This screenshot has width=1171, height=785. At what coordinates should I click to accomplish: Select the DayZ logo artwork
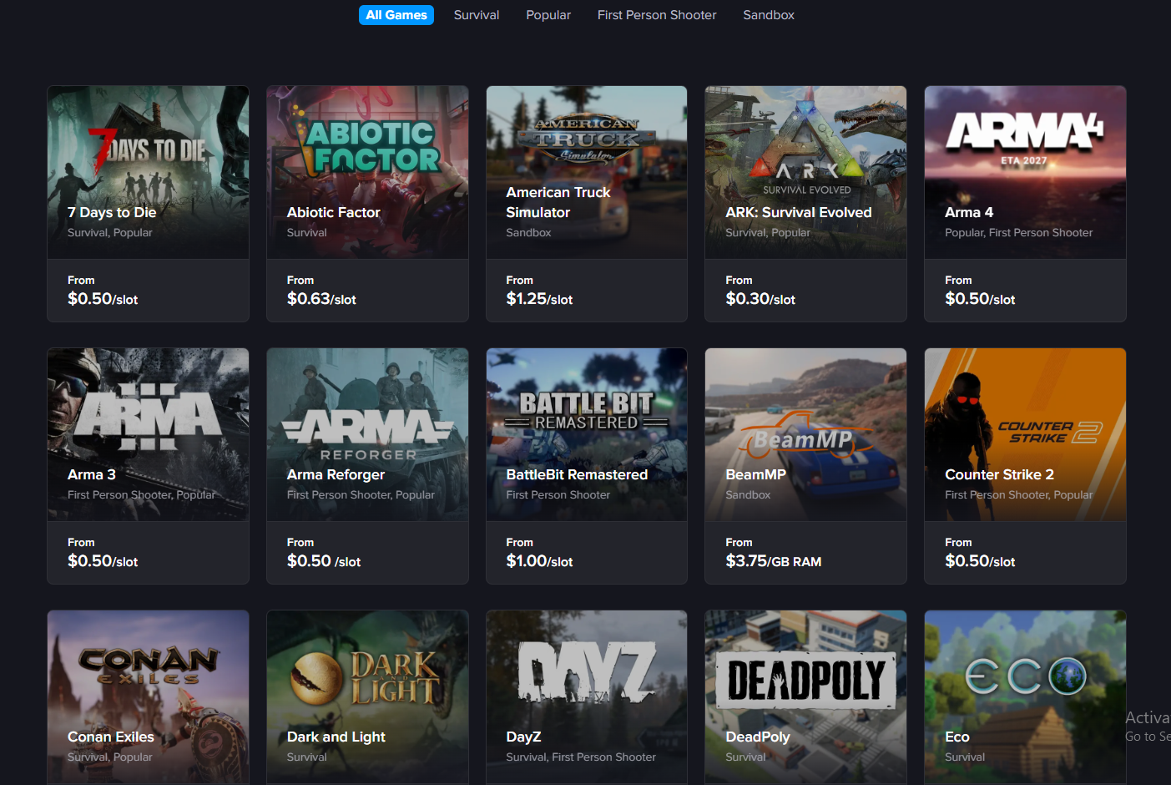(587, 671)
